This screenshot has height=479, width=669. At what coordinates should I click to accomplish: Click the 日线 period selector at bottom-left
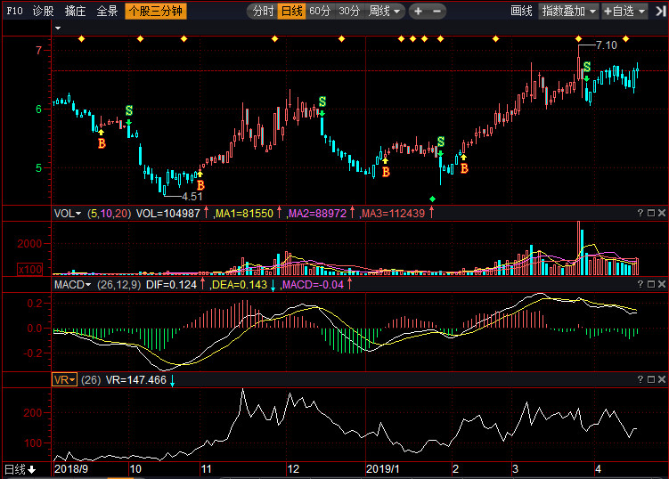pos(20,469)
